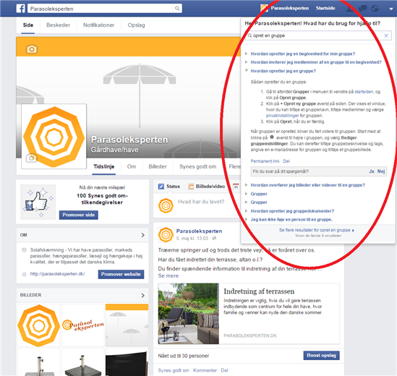Click the search magnifier icon in top bar
Image resolution: width=397 pixels, height=376 pixels.
coord(177,9)
